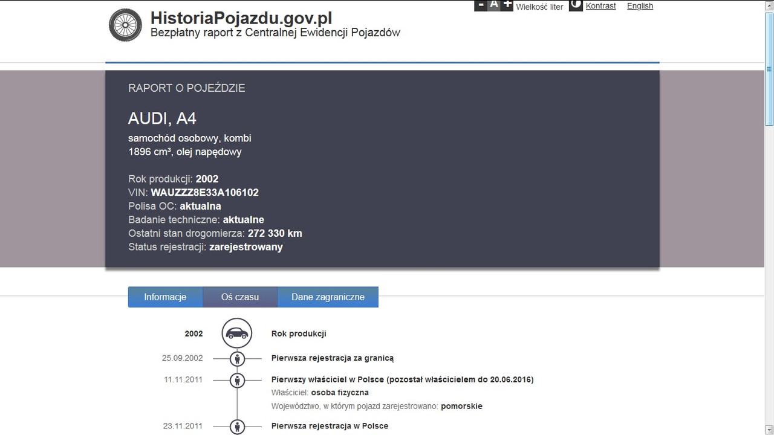Click Badanie techniczne aktualne value
This screenshot has height=435, width=774.
tap(243, 220)
